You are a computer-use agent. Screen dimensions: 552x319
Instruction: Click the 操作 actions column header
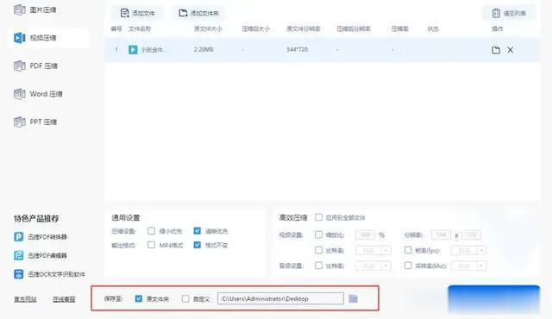pos(498,28)
